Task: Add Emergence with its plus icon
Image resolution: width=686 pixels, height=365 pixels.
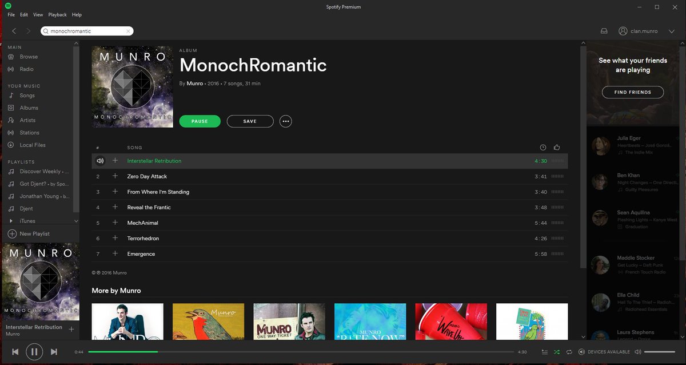Action: (x=115, y=253)
